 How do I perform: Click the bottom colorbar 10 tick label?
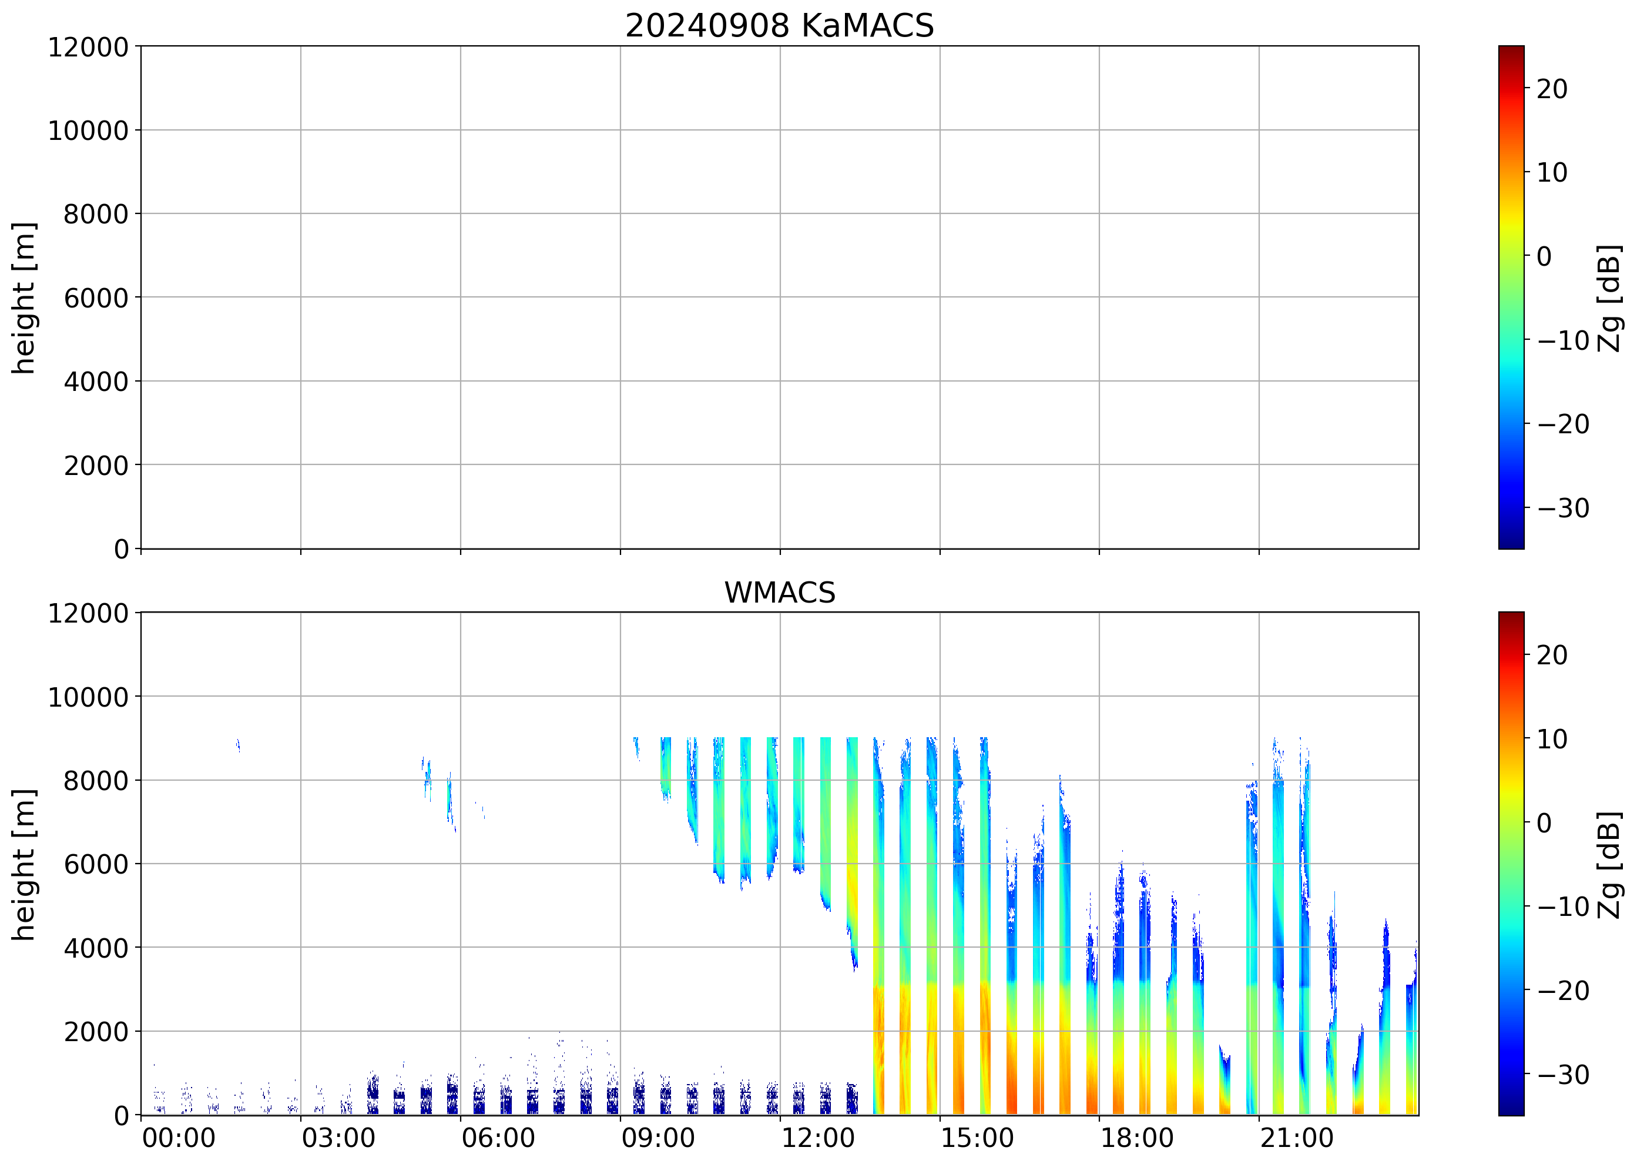coord(1552,739)
